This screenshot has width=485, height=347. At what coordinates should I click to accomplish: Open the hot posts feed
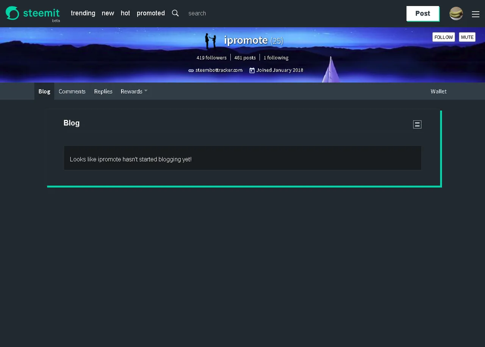click(x=125, y=13)
